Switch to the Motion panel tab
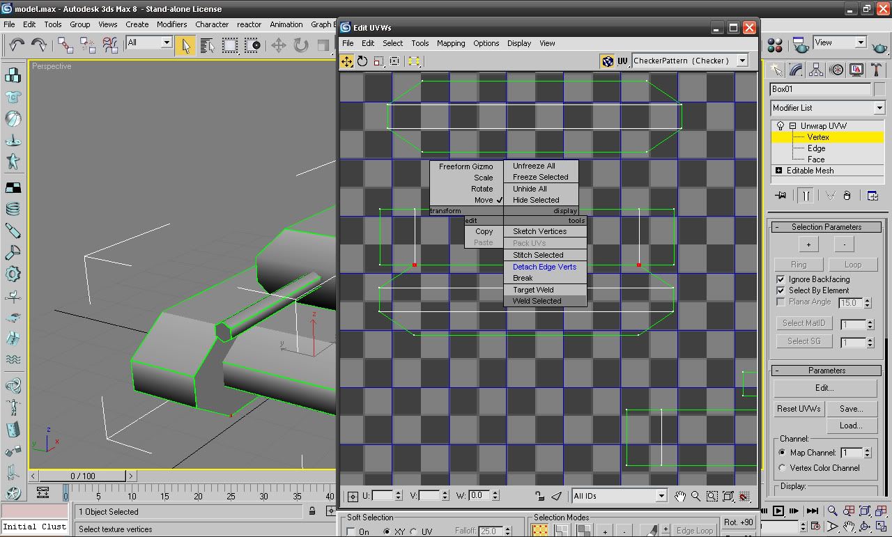Viewport: 892px width, 537px height. [x=836, y=70]
